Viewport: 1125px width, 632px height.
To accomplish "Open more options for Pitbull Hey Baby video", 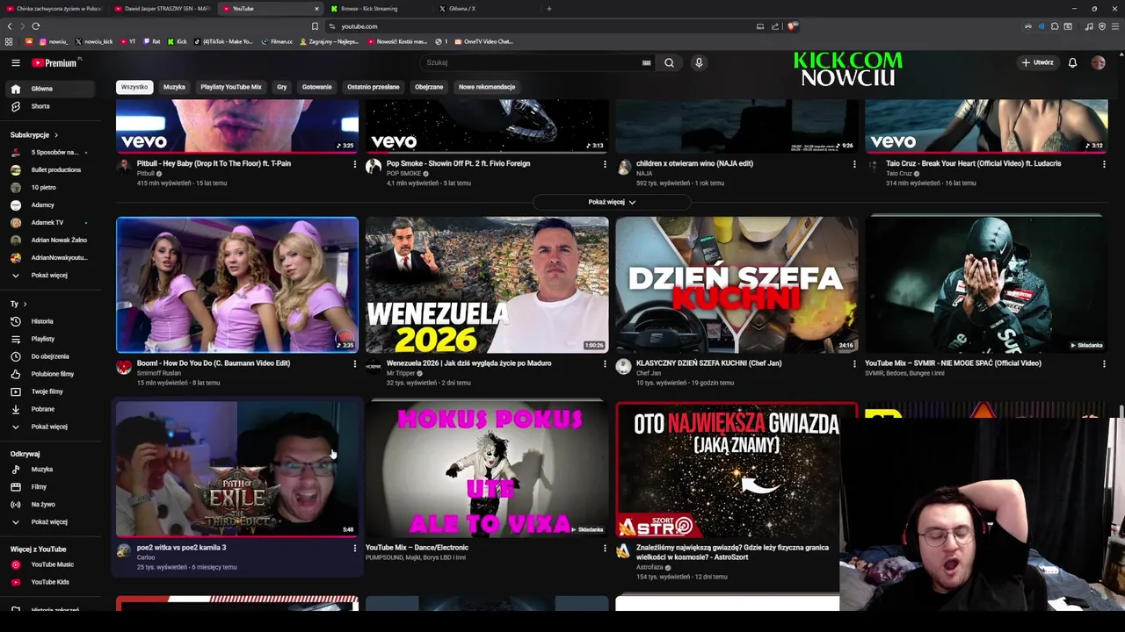I will [x=355, y=164].
